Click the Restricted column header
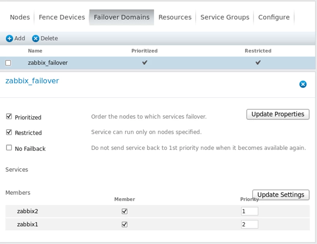 tap(258, 51)
